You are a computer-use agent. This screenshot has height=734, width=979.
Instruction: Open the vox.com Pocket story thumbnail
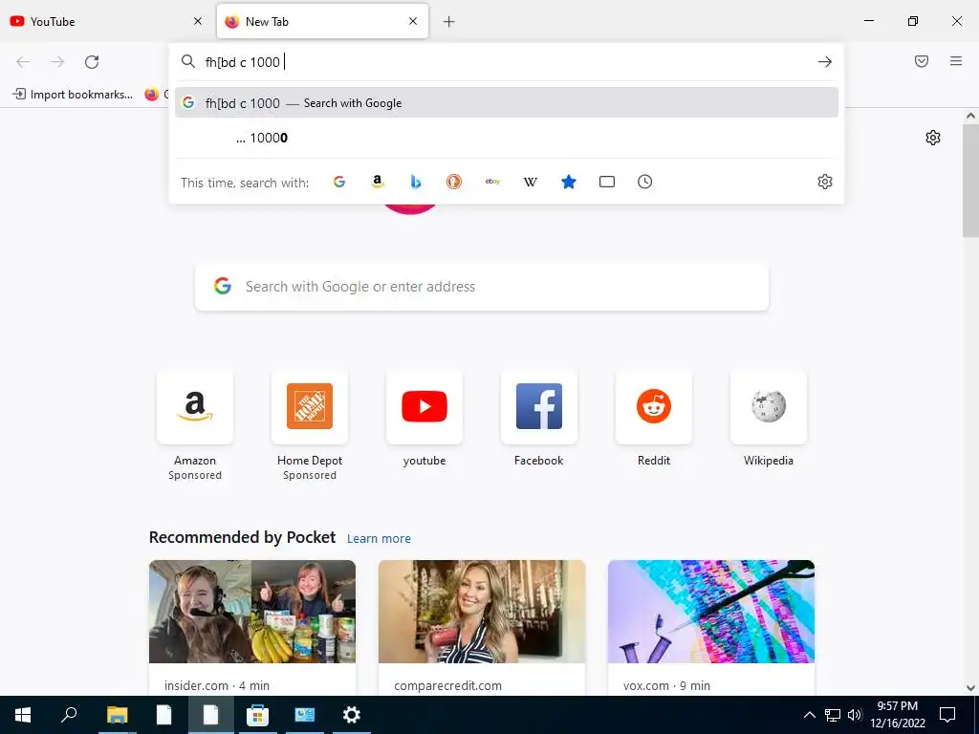(711, 612)
